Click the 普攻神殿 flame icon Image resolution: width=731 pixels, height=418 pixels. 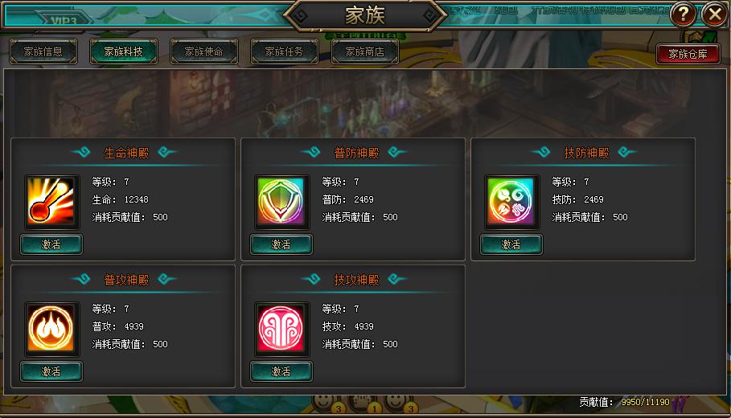51,329
